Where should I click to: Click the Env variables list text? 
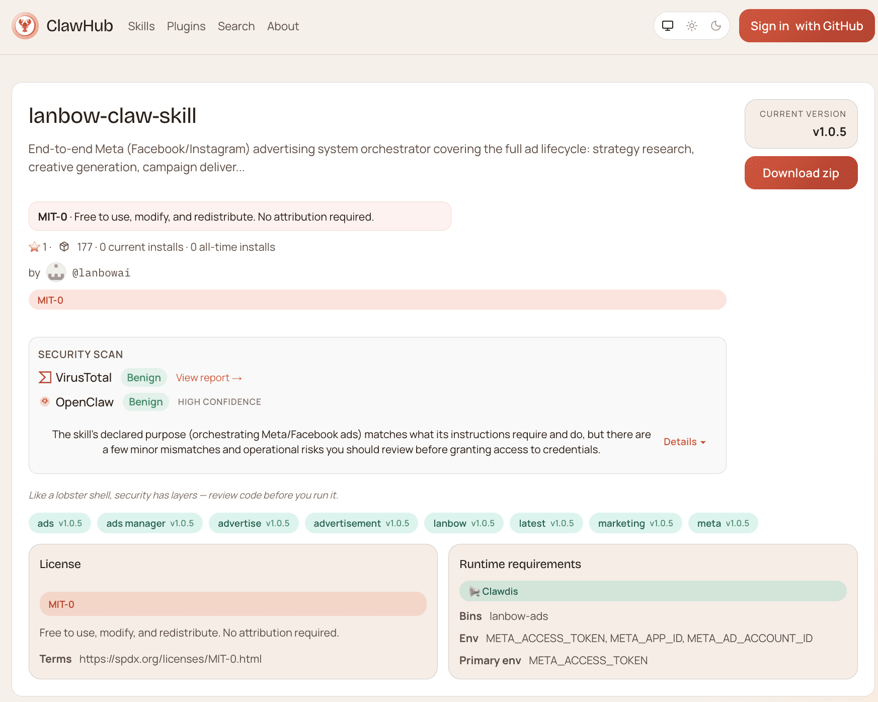click(x=649, y=638)
